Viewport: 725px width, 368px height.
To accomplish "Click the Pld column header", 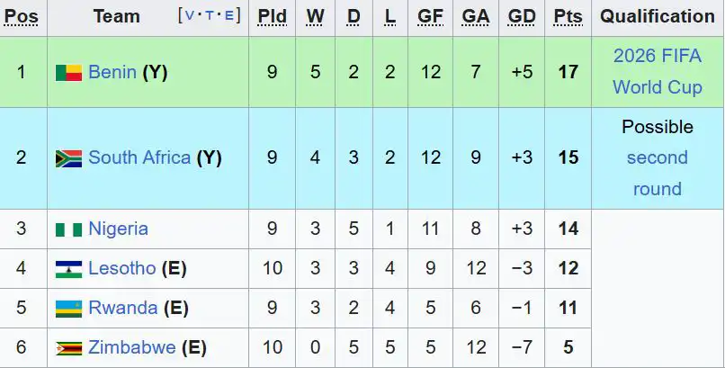I will pyautogui.click(x=272, y=16).
